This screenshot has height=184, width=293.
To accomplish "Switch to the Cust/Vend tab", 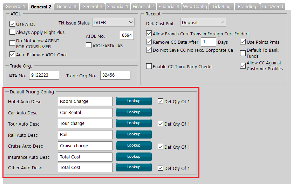I will point(273,7).
